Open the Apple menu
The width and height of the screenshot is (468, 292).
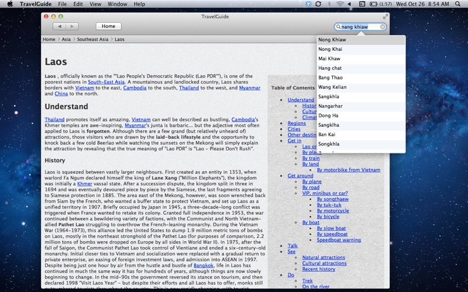tap(9, 4)
